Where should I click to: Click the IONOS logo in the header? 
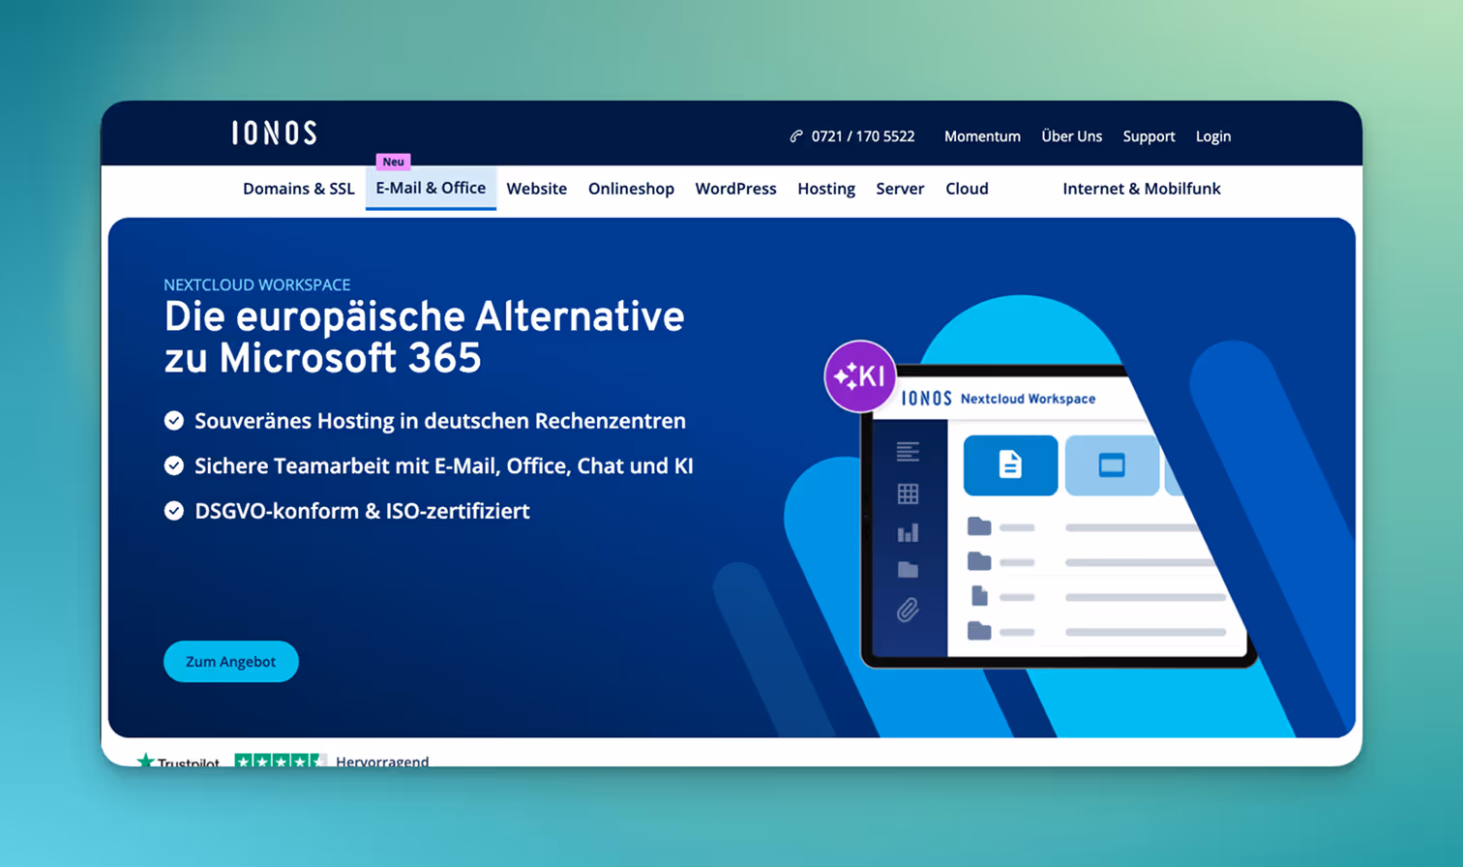pyautogui.click(x=275, y=133)
